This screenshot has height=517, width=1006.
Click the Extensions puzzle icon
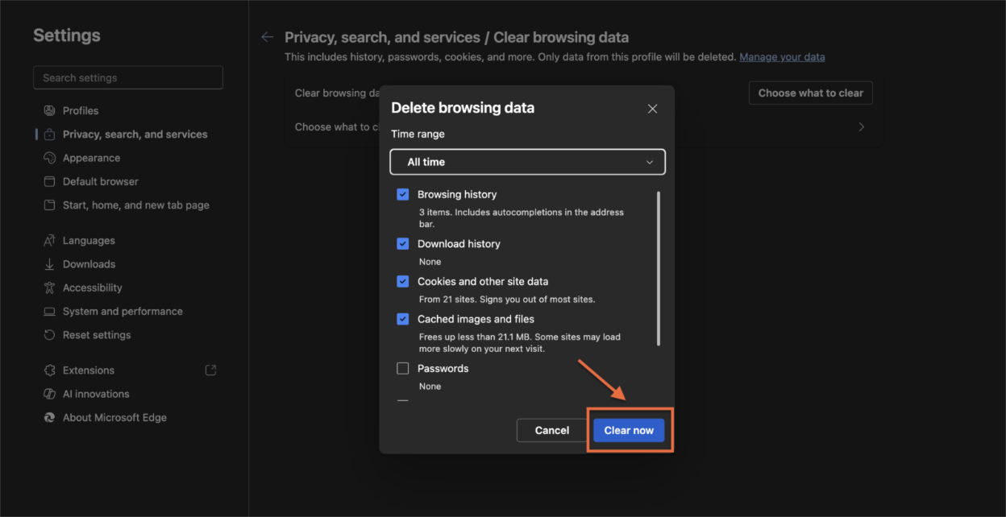(49, 370)
